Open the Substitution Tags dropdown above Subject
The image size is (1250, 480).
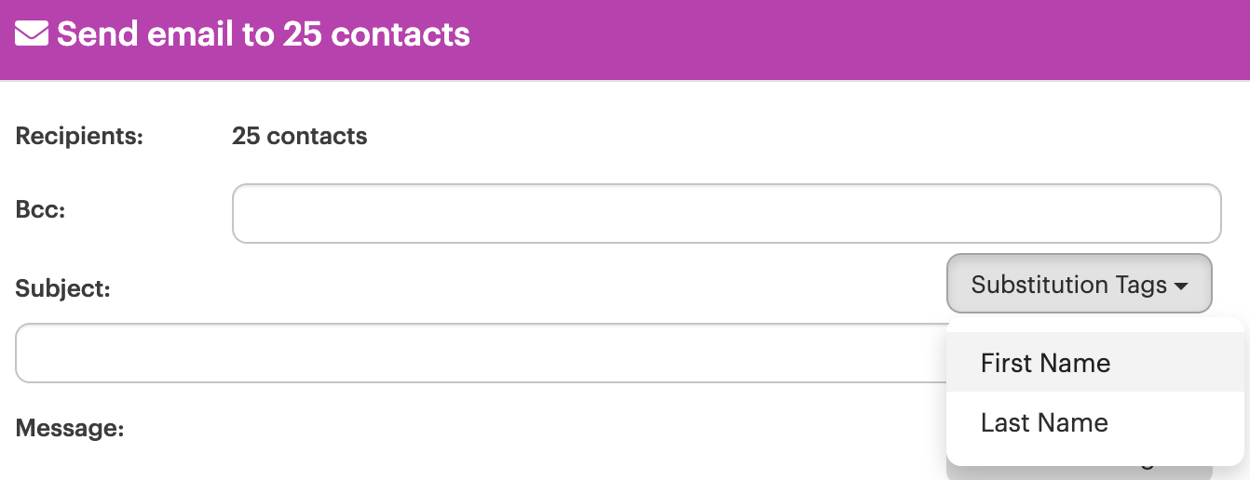click(x=1080, y=284)
